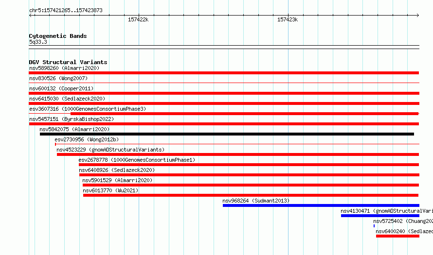433x255 pixels.
Task: Select the nsv6408926 (Sedlazeck2020) label
Action: pos(117,170)
